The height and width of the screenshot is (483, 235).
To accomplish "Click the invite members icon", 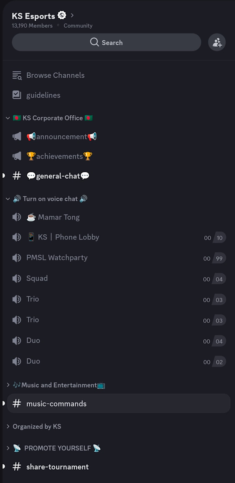I will 217,42.
